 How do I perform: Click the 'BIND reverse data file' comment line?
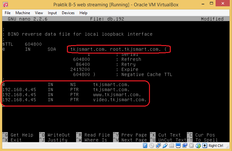77,34
